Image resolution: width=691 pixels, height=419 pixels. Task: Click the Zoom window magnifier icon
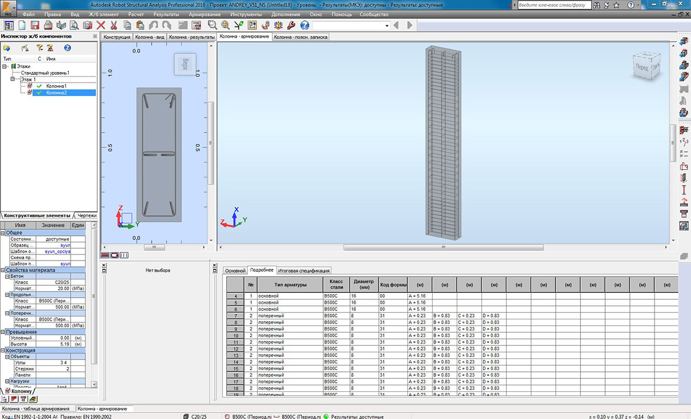pyautogui.click(x=212, y=25)
